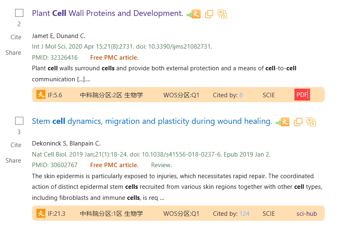Open the Stem cell dynamics, migration and plasticity article

coord(152,121)
